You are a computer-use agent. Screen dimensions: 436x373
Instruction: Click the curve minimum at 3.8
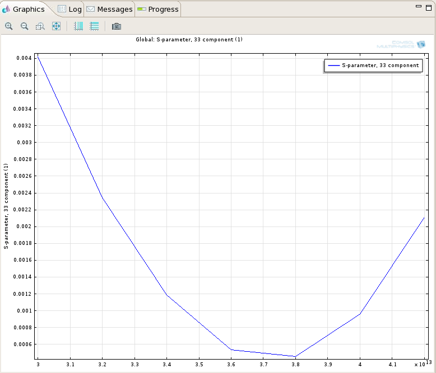[295, 356]
